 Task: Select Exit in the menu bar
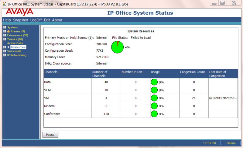click(x=47, y=20)
